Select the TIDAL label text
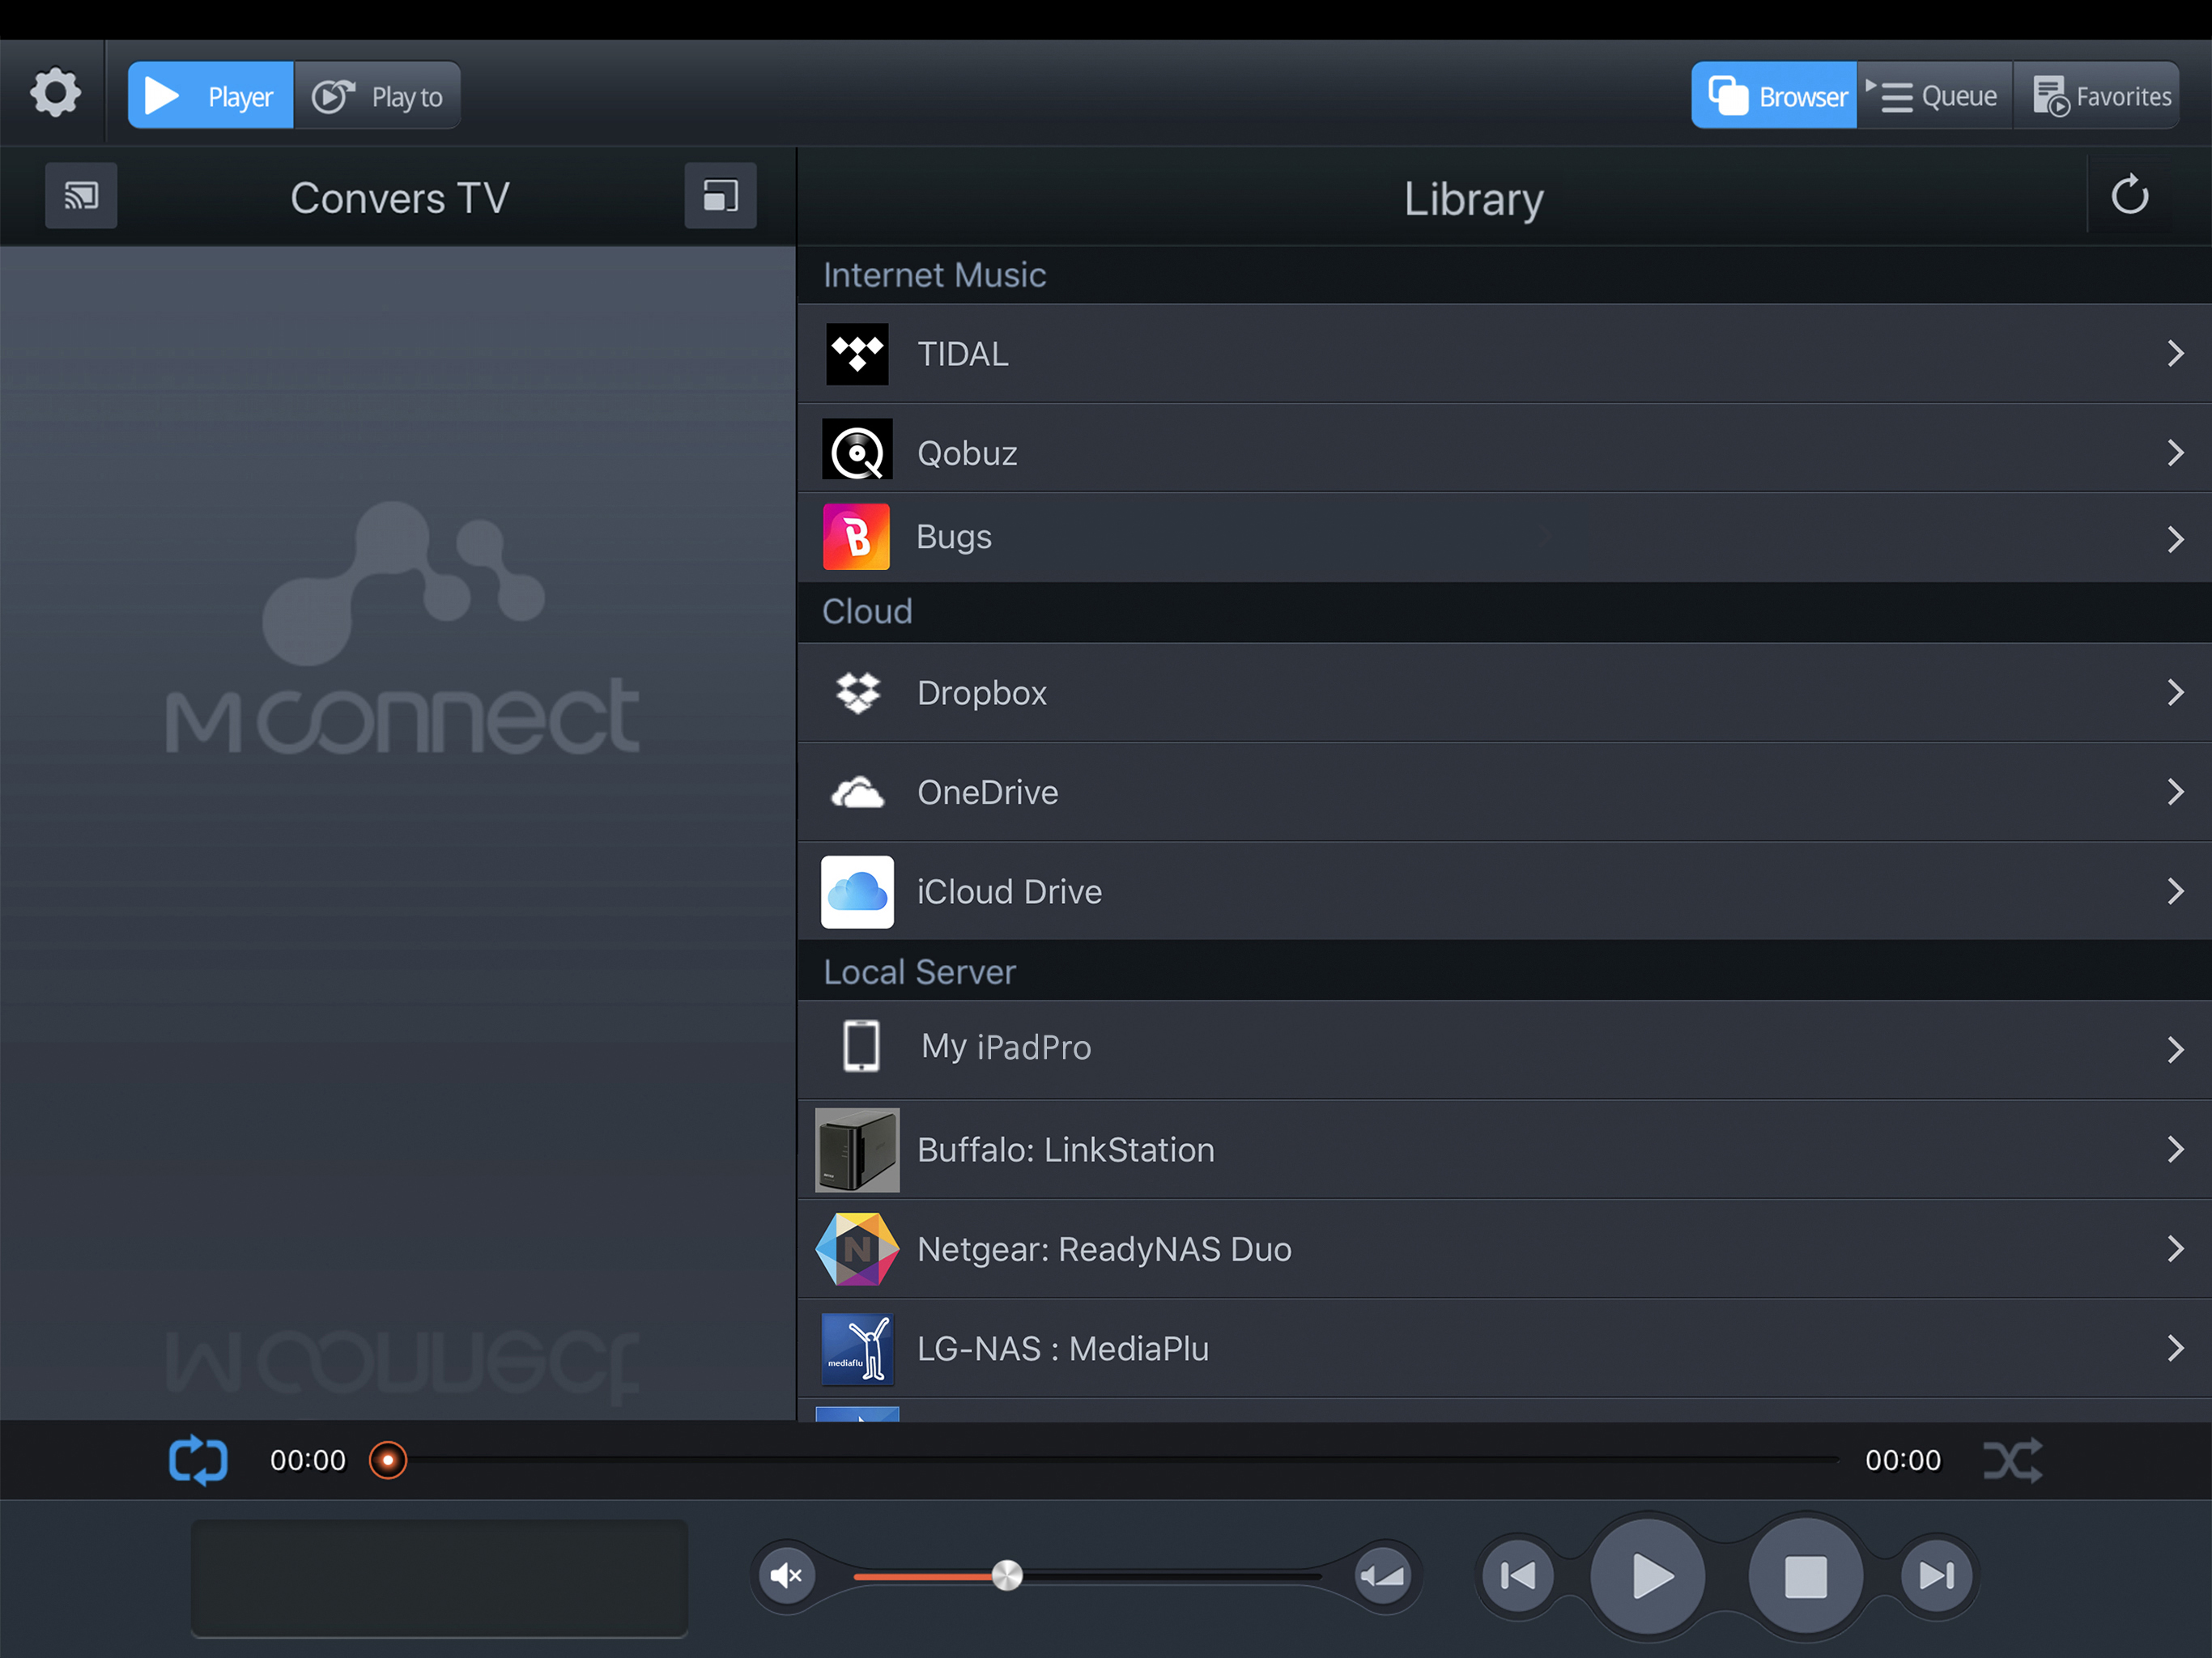The width and height of the screenshot is (2212, 1658). (x=963, y=354)
